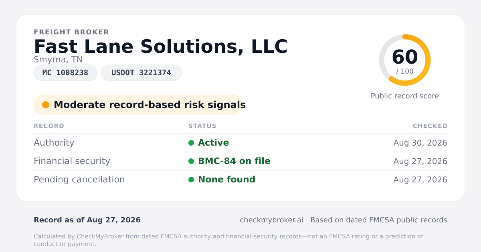The height and width of the screenshot is (252, 481).
Task: Click the Public record score caption
Action: 405,96
